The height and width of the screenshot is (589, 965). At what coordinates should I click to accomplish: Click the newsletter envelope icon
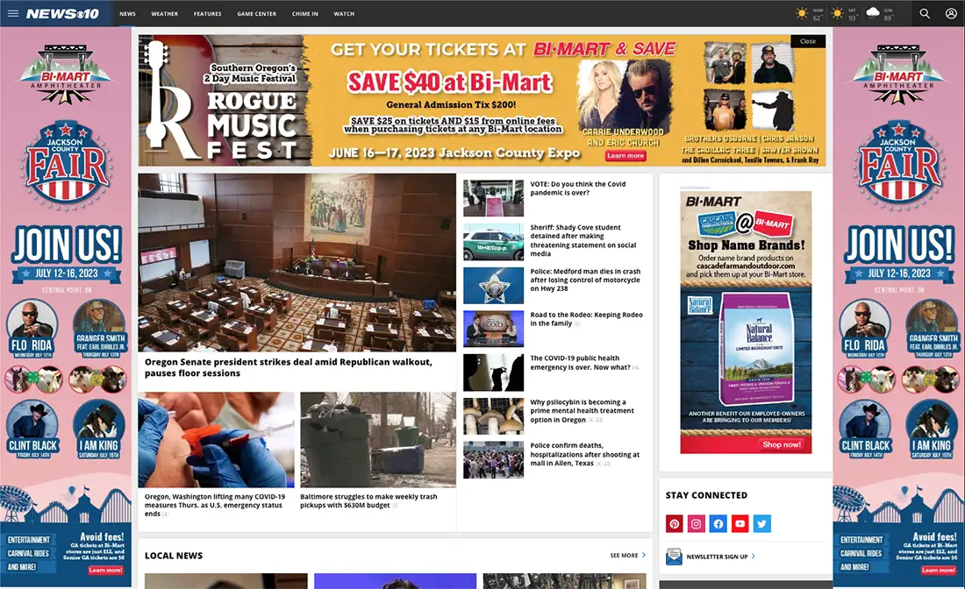(674, 557)
